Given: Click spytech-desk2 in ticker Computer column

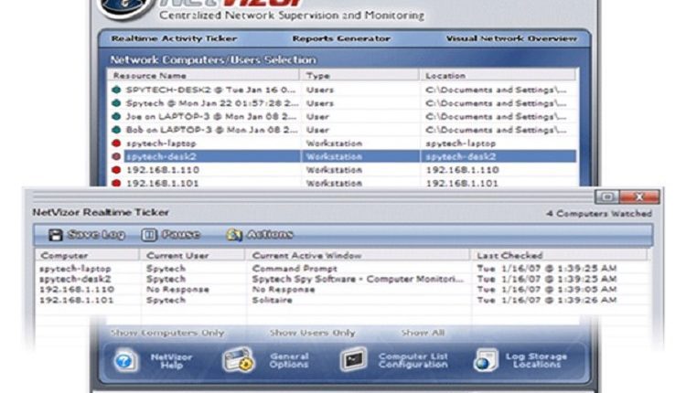Looking at the screenshot, I should tap(75, 279).
